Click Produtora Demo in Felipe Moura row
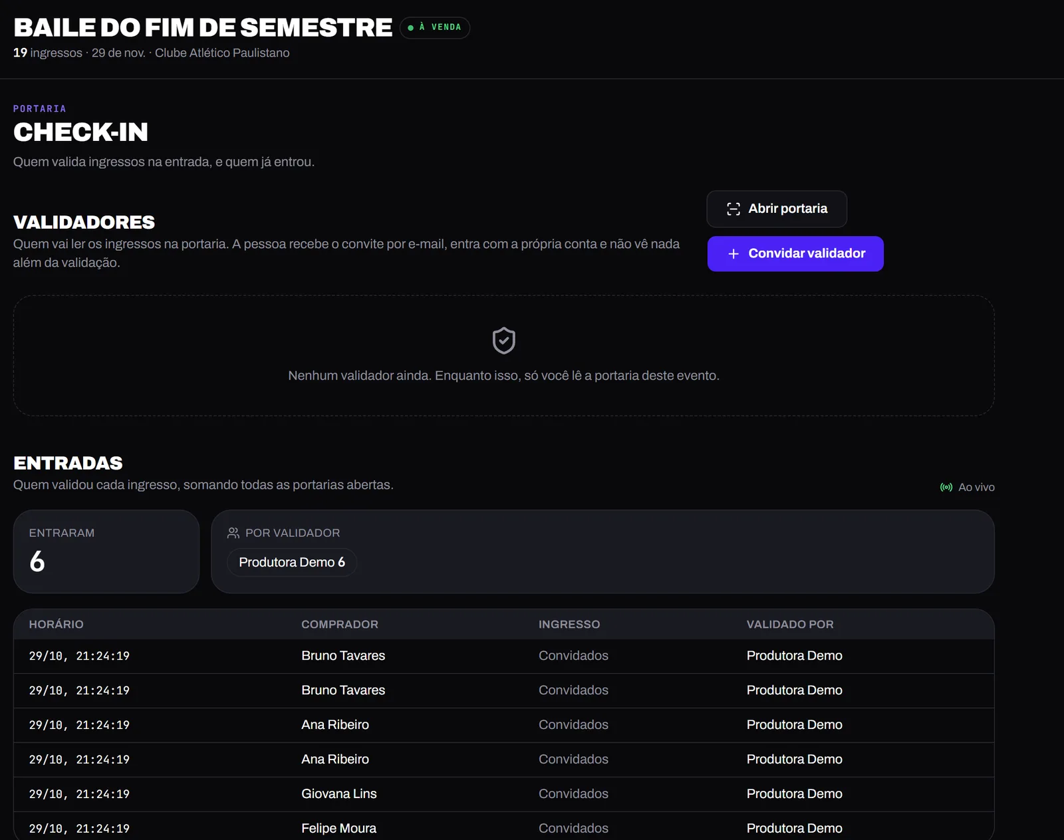The height and width of the screenshot is (840, 1064). click(795, 828)
